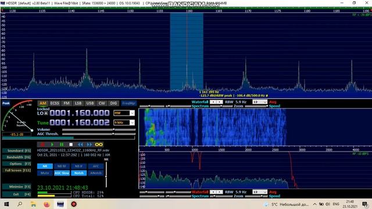Stop playback with the white square button

click(x=71, y=145)
